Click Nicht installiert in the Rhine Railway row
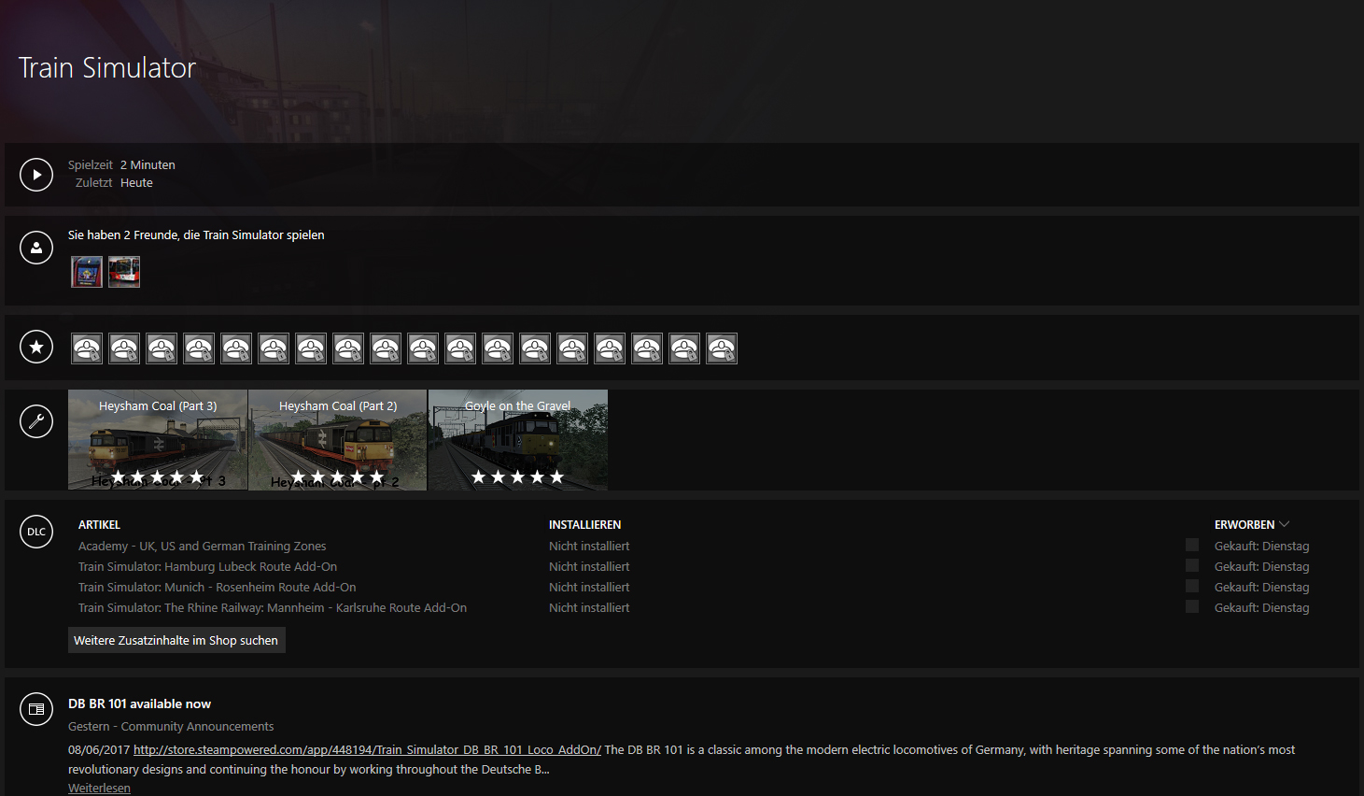The height and width of the screenshot is (796, 1364). 589,607
